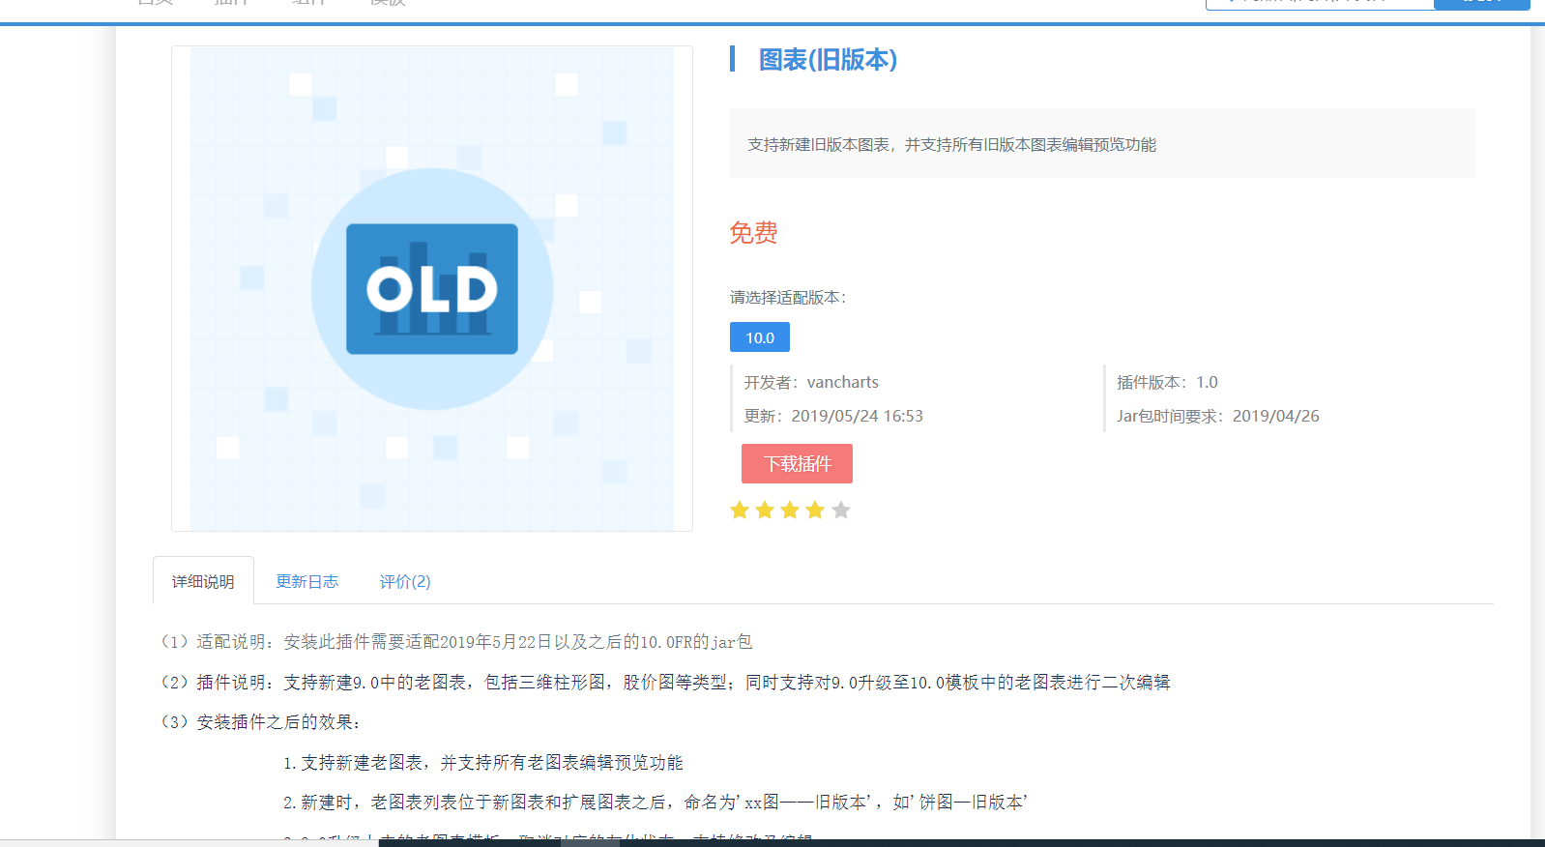Click the 插件版本: 1.0 text

1167,382
